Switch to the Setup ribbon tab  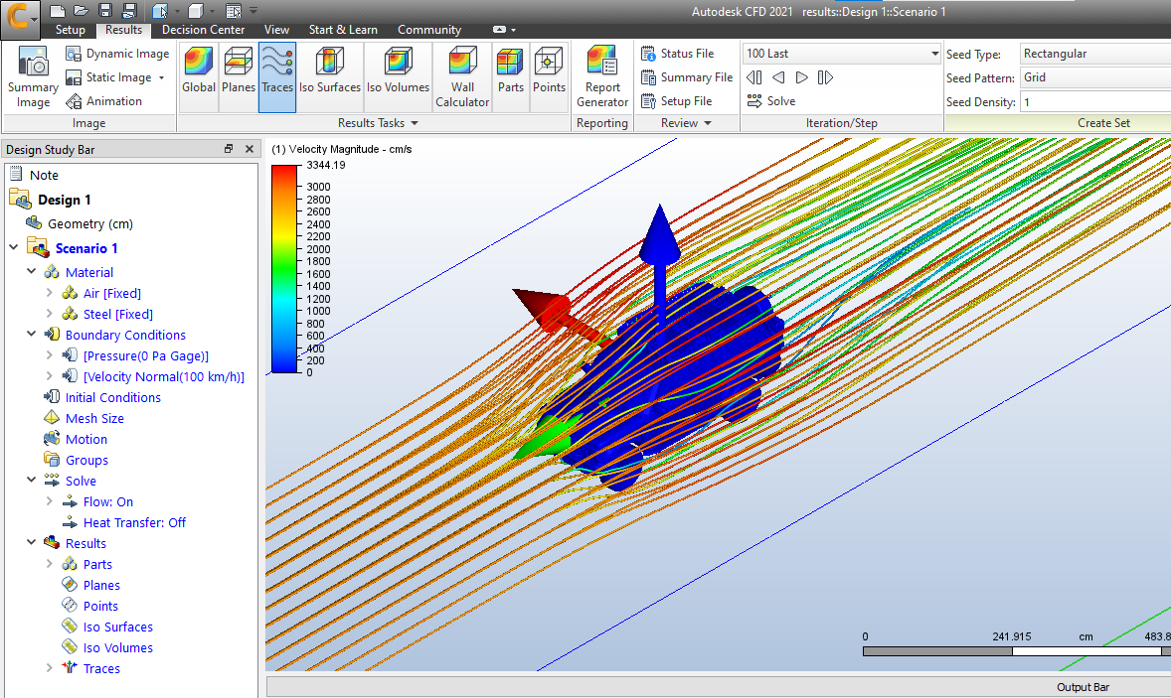[x=71, y=30]
